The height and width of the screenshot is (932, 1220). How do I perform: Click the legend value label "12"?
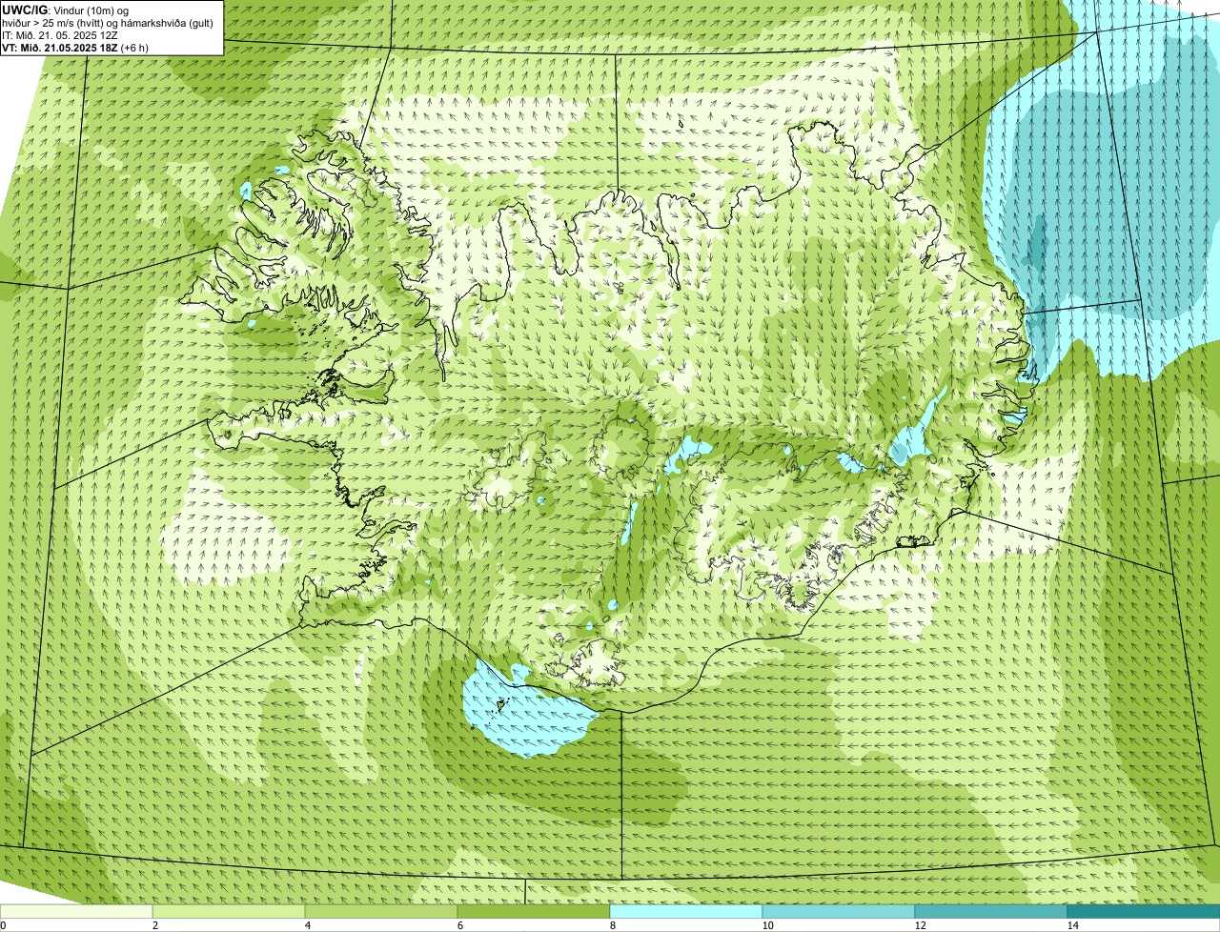click(x=919, y=925)
